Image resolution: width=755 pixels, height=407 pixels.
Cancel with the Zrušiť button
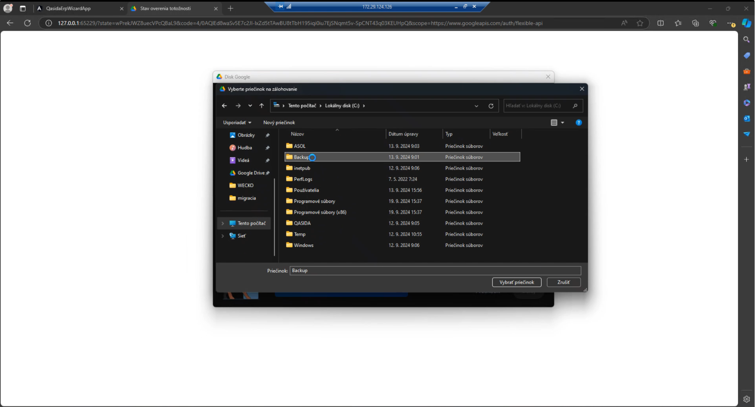pyautogui.click(x=564, y=282)
